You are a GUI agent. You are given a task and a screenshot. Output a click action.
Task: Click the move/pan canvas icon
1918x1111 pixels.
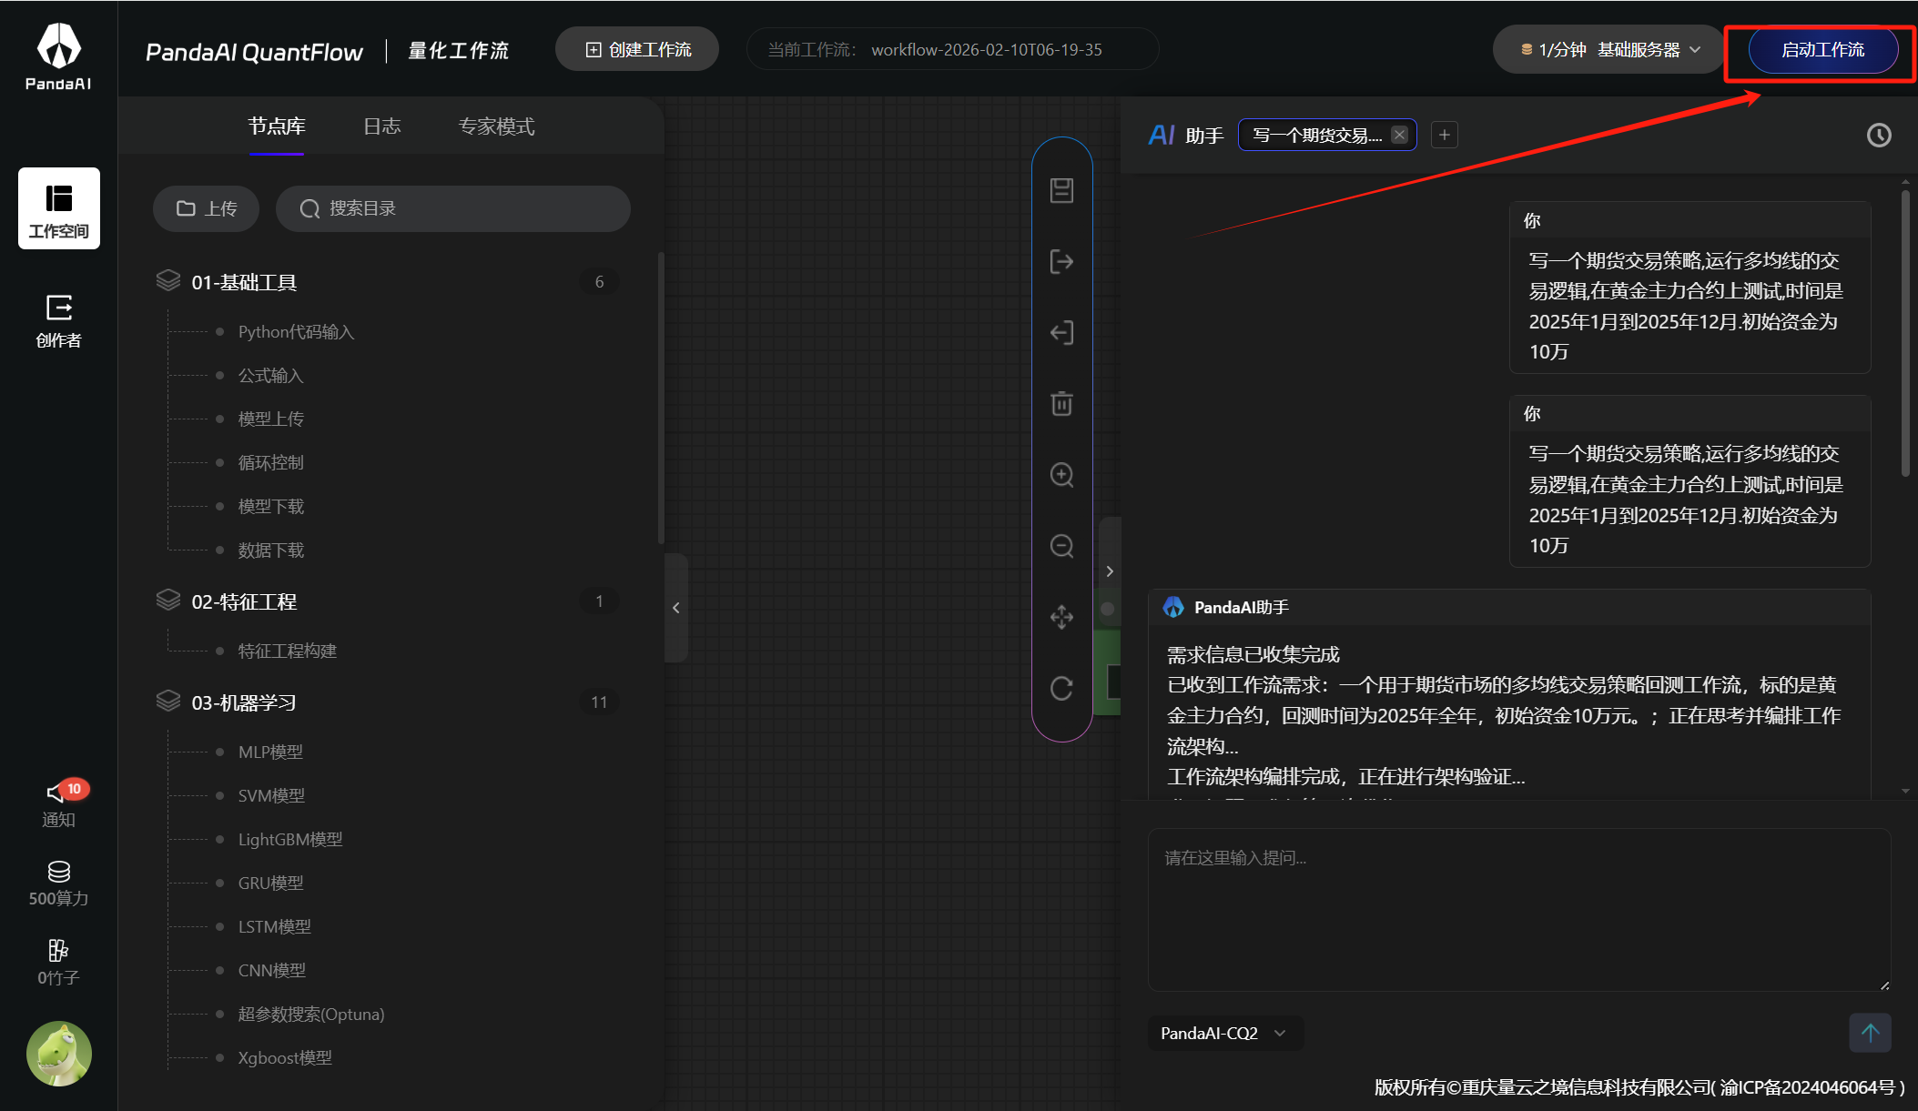[x=1061, y=617]
